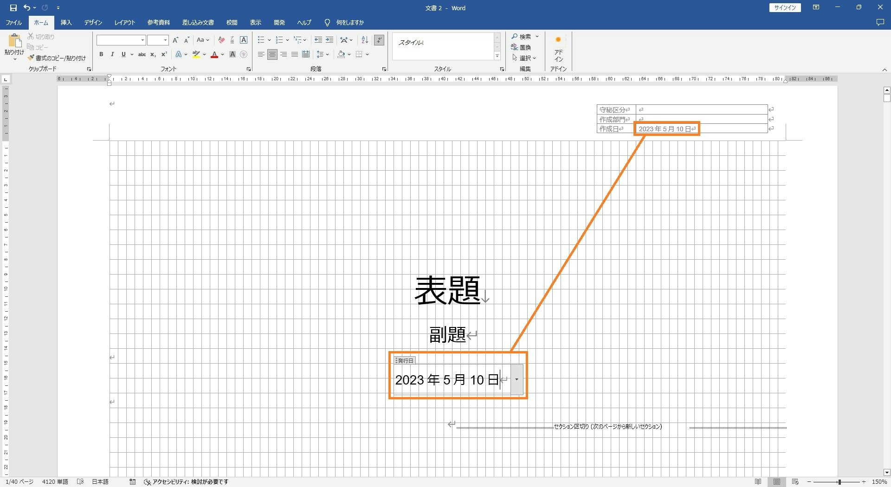
Task: Undo the last action
Action: pos(27,8)
